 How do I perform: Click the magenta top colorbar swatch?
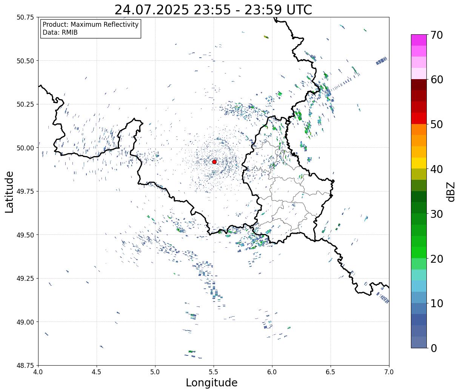[x=419, y=40]
